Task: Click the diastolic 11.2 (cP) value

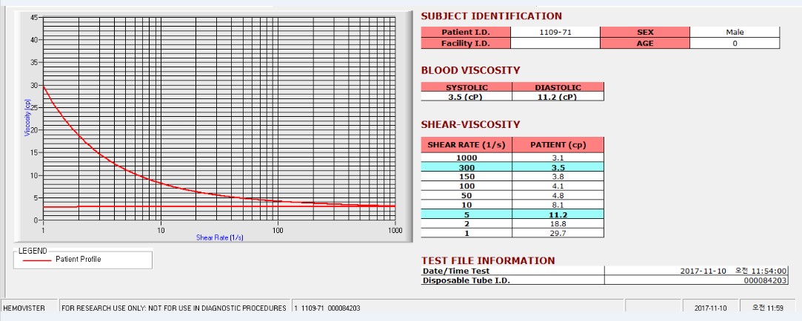Action: point(558,97)
